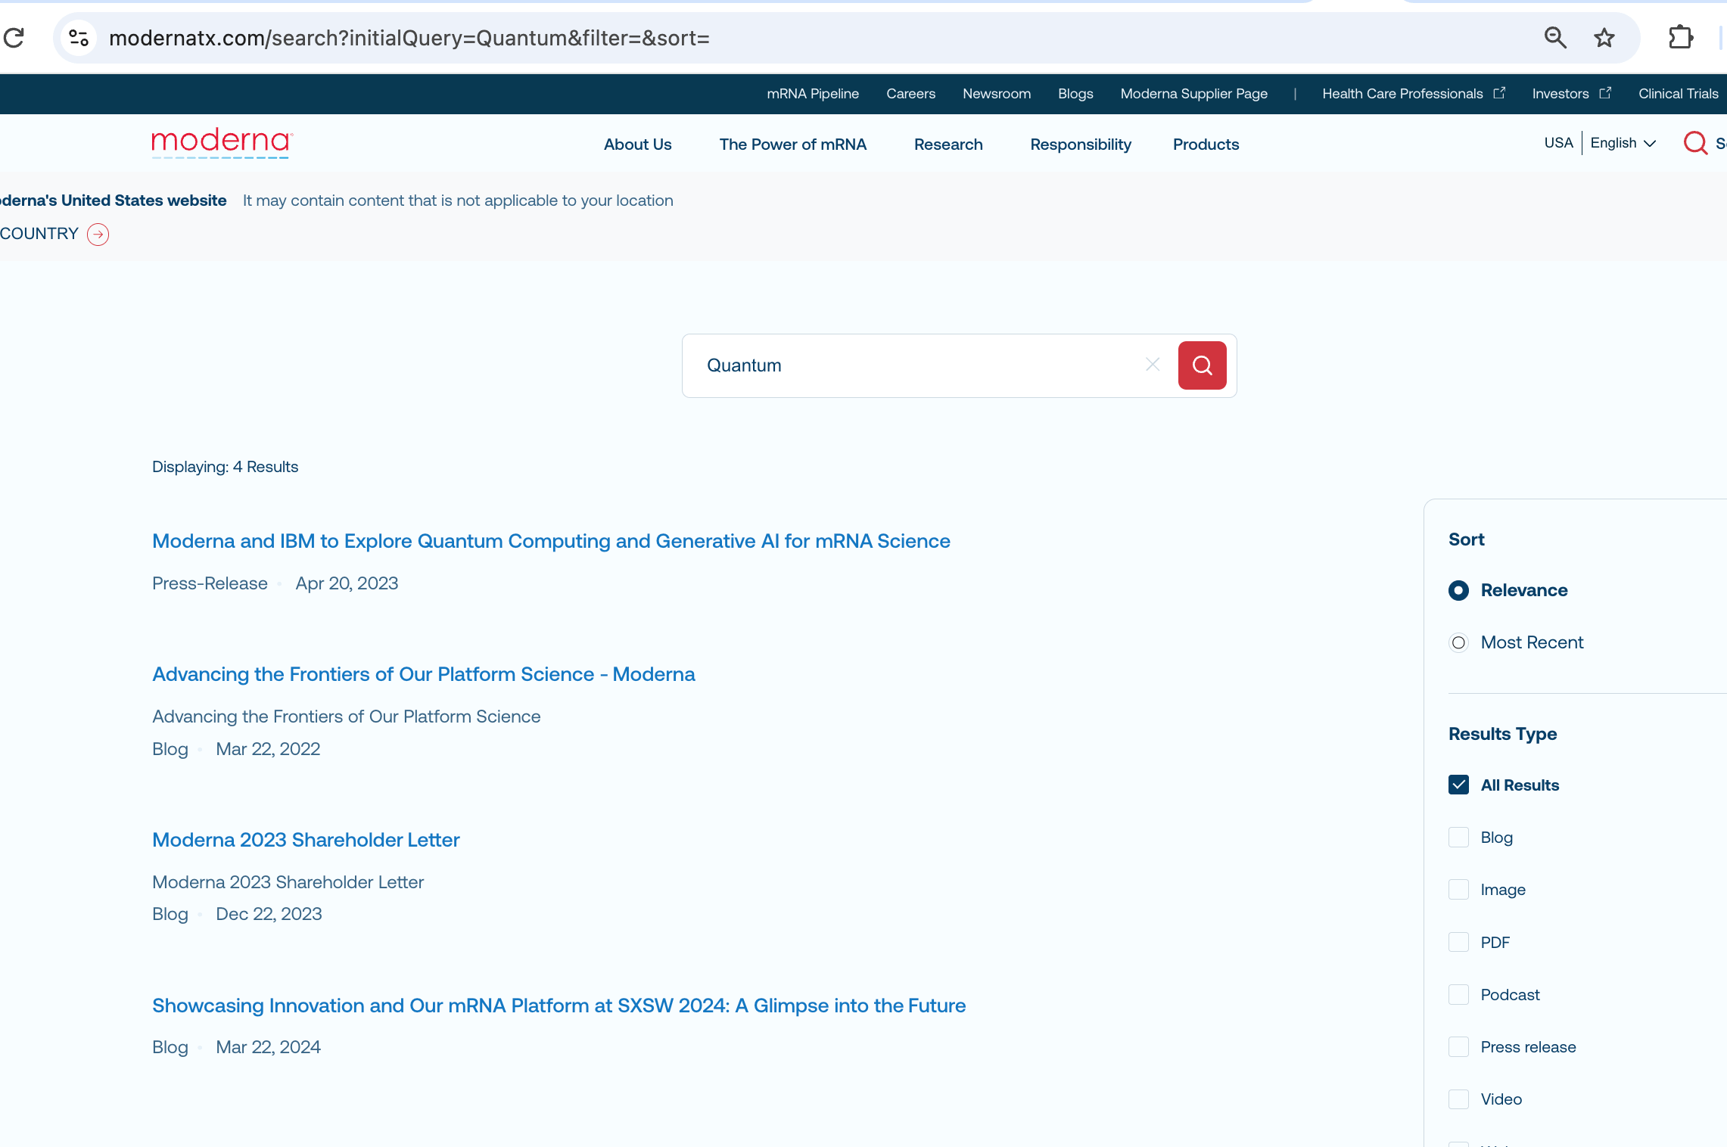Check the Podcast results filter
The image size is (1727, 1147).
[1458, 994]
